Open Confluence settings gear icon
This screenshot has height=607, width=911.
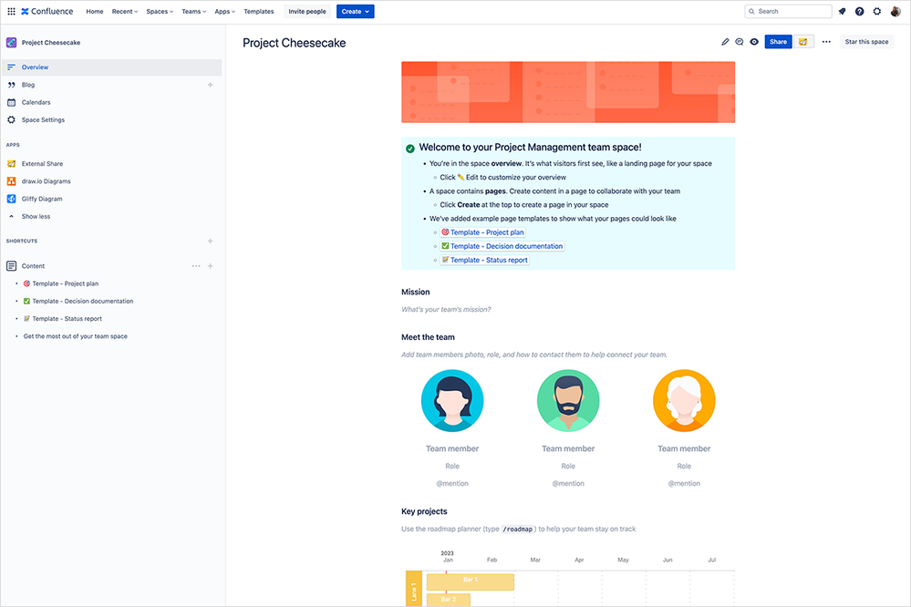(875, 11)
